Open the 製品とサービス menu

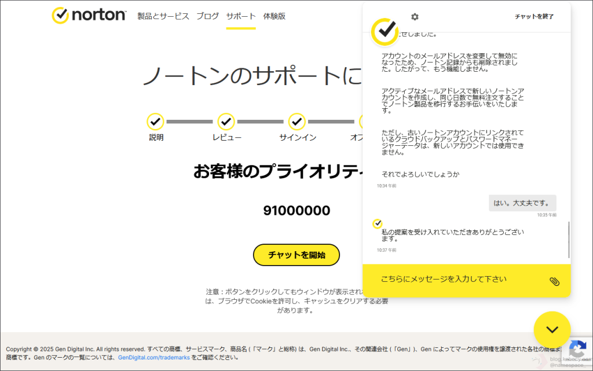pos(163,16)
